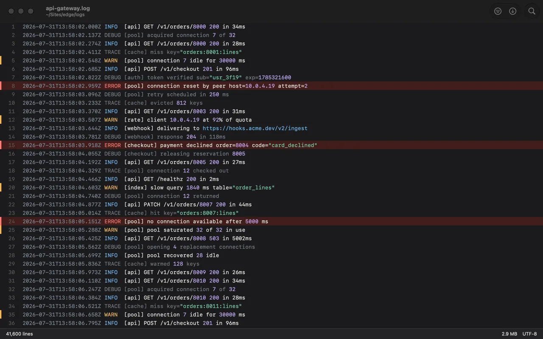The height and width of the screenshot is (339, 543).
Task: Select ERROR line 24 no connection available
Action: point(271,222)
